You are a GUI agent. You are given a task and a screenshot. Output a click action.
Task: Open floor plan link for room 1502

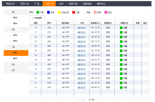82,46
